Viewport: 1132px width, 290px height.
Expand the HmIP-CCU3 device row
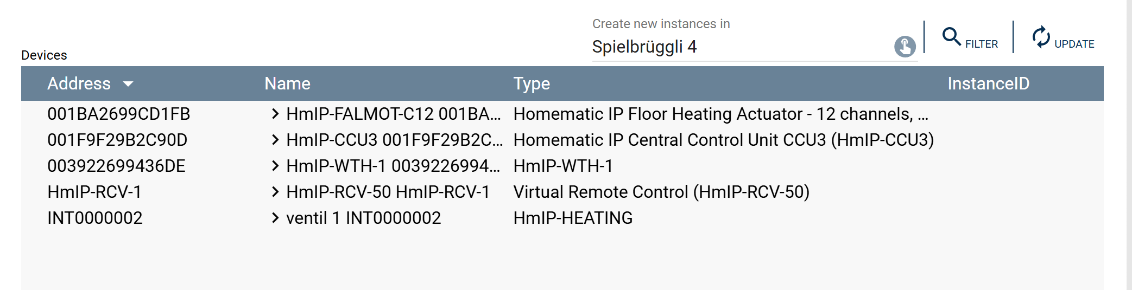point(275,140)
